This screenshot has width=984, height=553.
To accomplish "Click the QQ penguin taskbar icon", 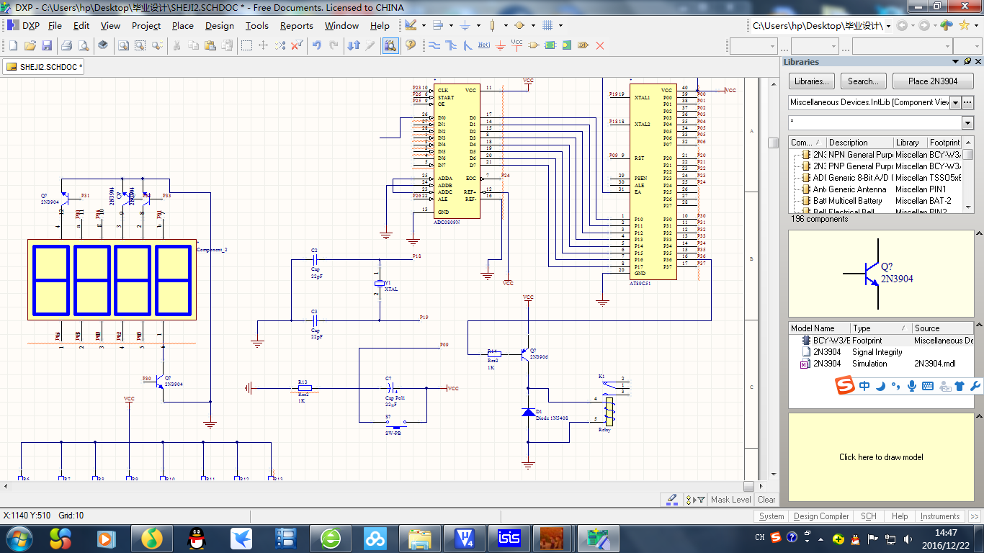I will 196,538.
